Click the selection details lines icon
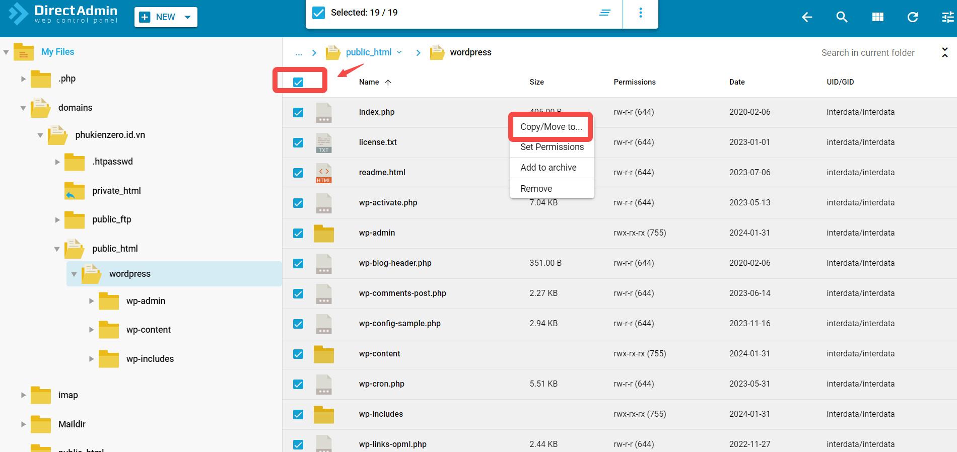 (605, 13)
